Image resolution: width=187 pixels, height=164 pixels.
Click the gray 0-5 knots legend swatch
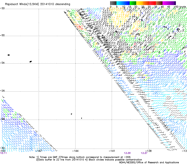pos(113,3)
